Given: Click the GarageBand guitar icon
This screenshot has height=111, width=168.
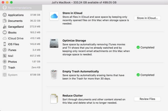Looking at the screenshot, I should click(5, 27).
